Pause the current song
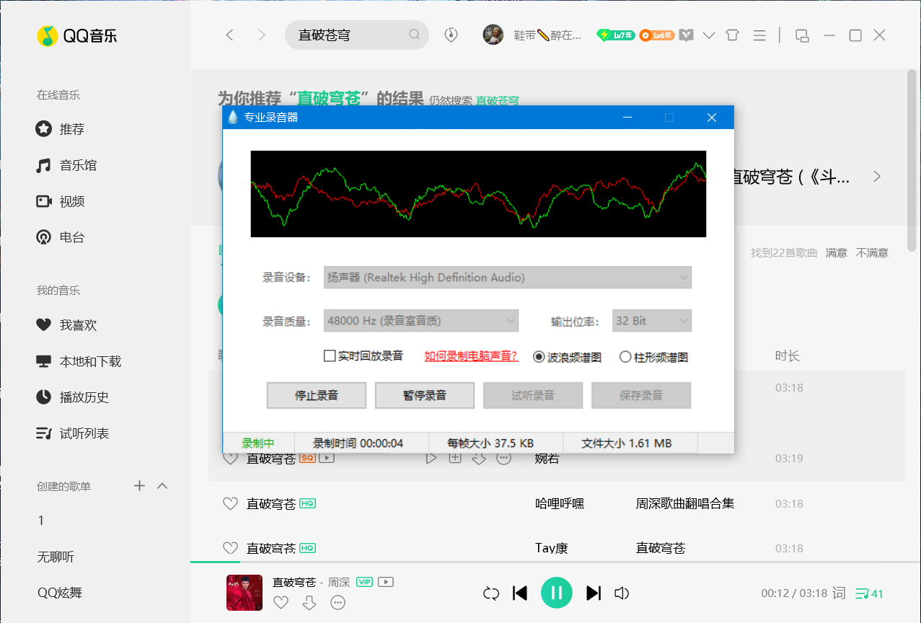This screenshot has height=623, width=921. coord(557,593)
